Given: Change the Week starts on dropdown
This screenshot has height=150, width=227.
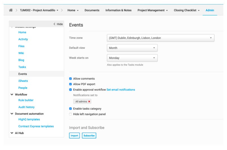Looking at the screenshot, I should (132, 58).
